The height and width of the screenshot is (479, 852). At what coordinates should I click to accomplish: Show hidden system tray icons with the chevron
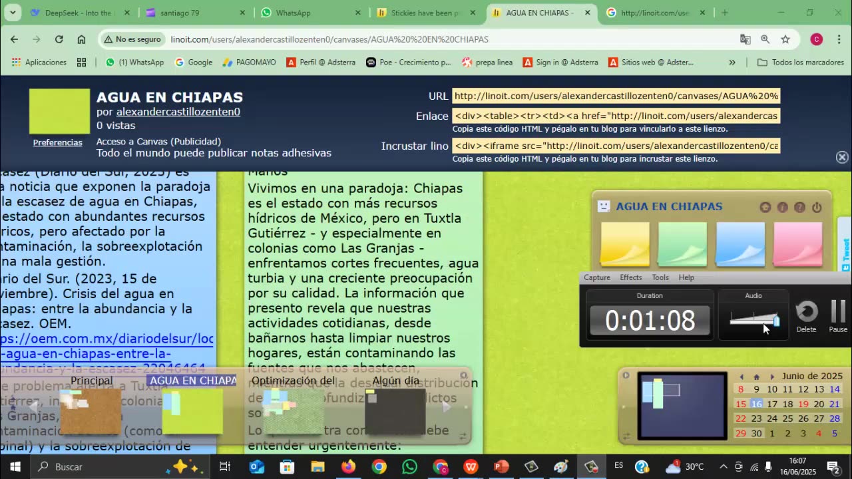click(724, 466)
